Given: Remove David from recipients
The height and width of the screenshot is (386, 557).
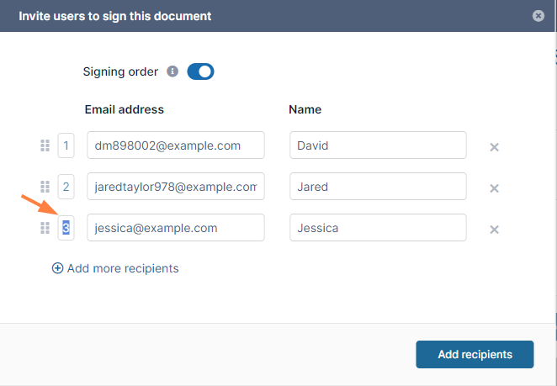Looking at the screenshot, I should click(x=495, y=147).
